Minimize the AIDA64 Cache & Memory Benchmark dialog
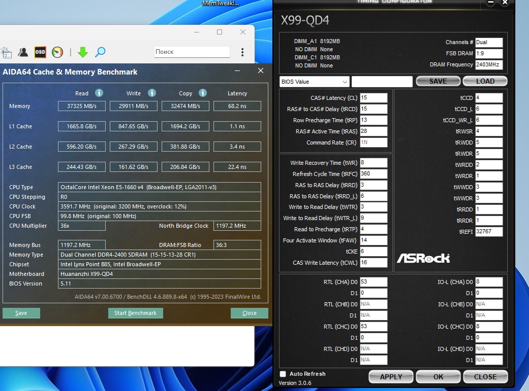This screenshot has height=391, width=529. pyautogui.click(x=237, y=70)
